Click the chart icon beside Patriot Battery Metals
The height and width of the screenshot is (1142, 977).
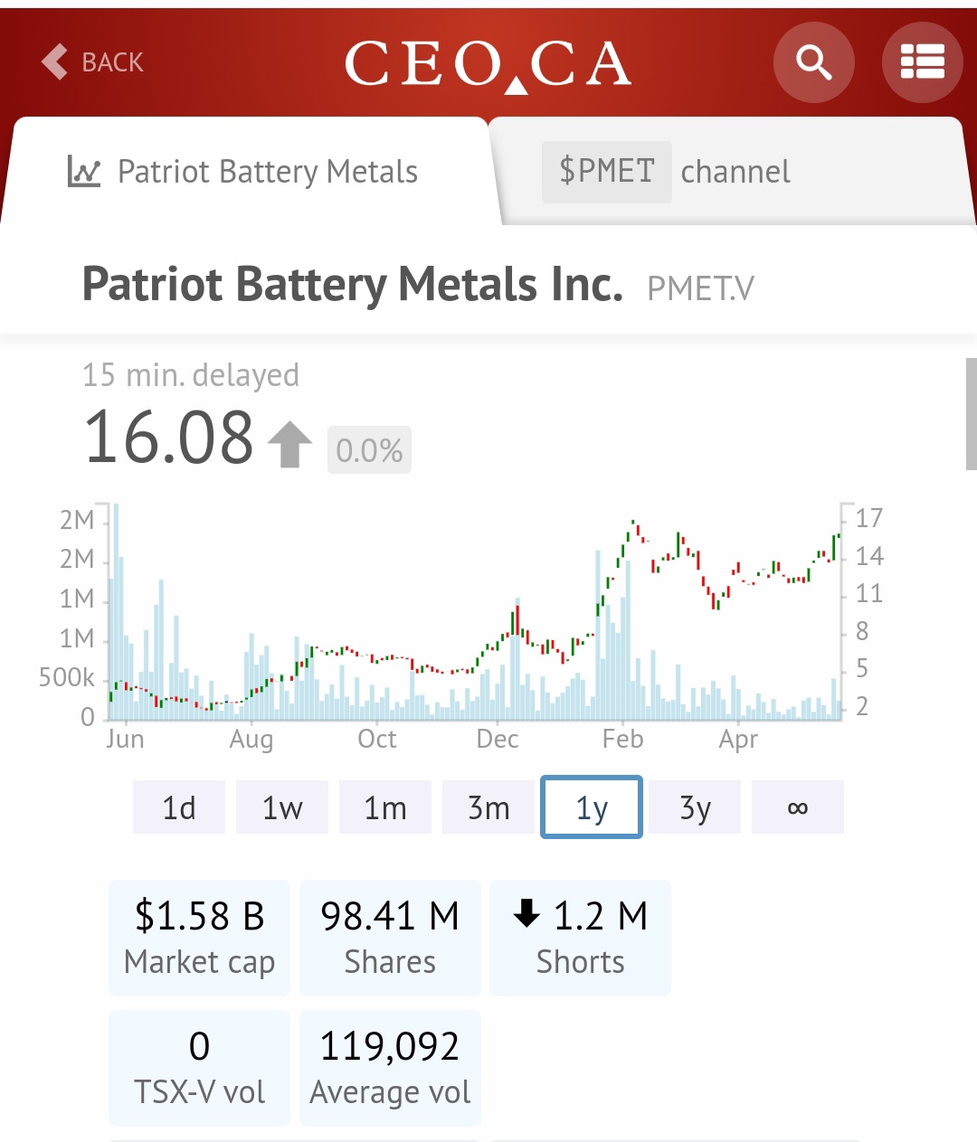tap(83, 171)
